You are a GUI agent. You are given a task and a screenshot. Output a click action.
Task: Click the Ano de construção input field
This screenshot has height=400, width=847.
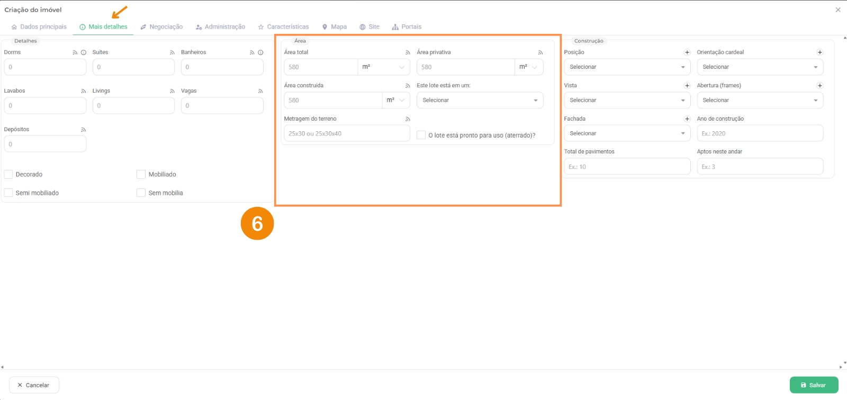[760, 133]
